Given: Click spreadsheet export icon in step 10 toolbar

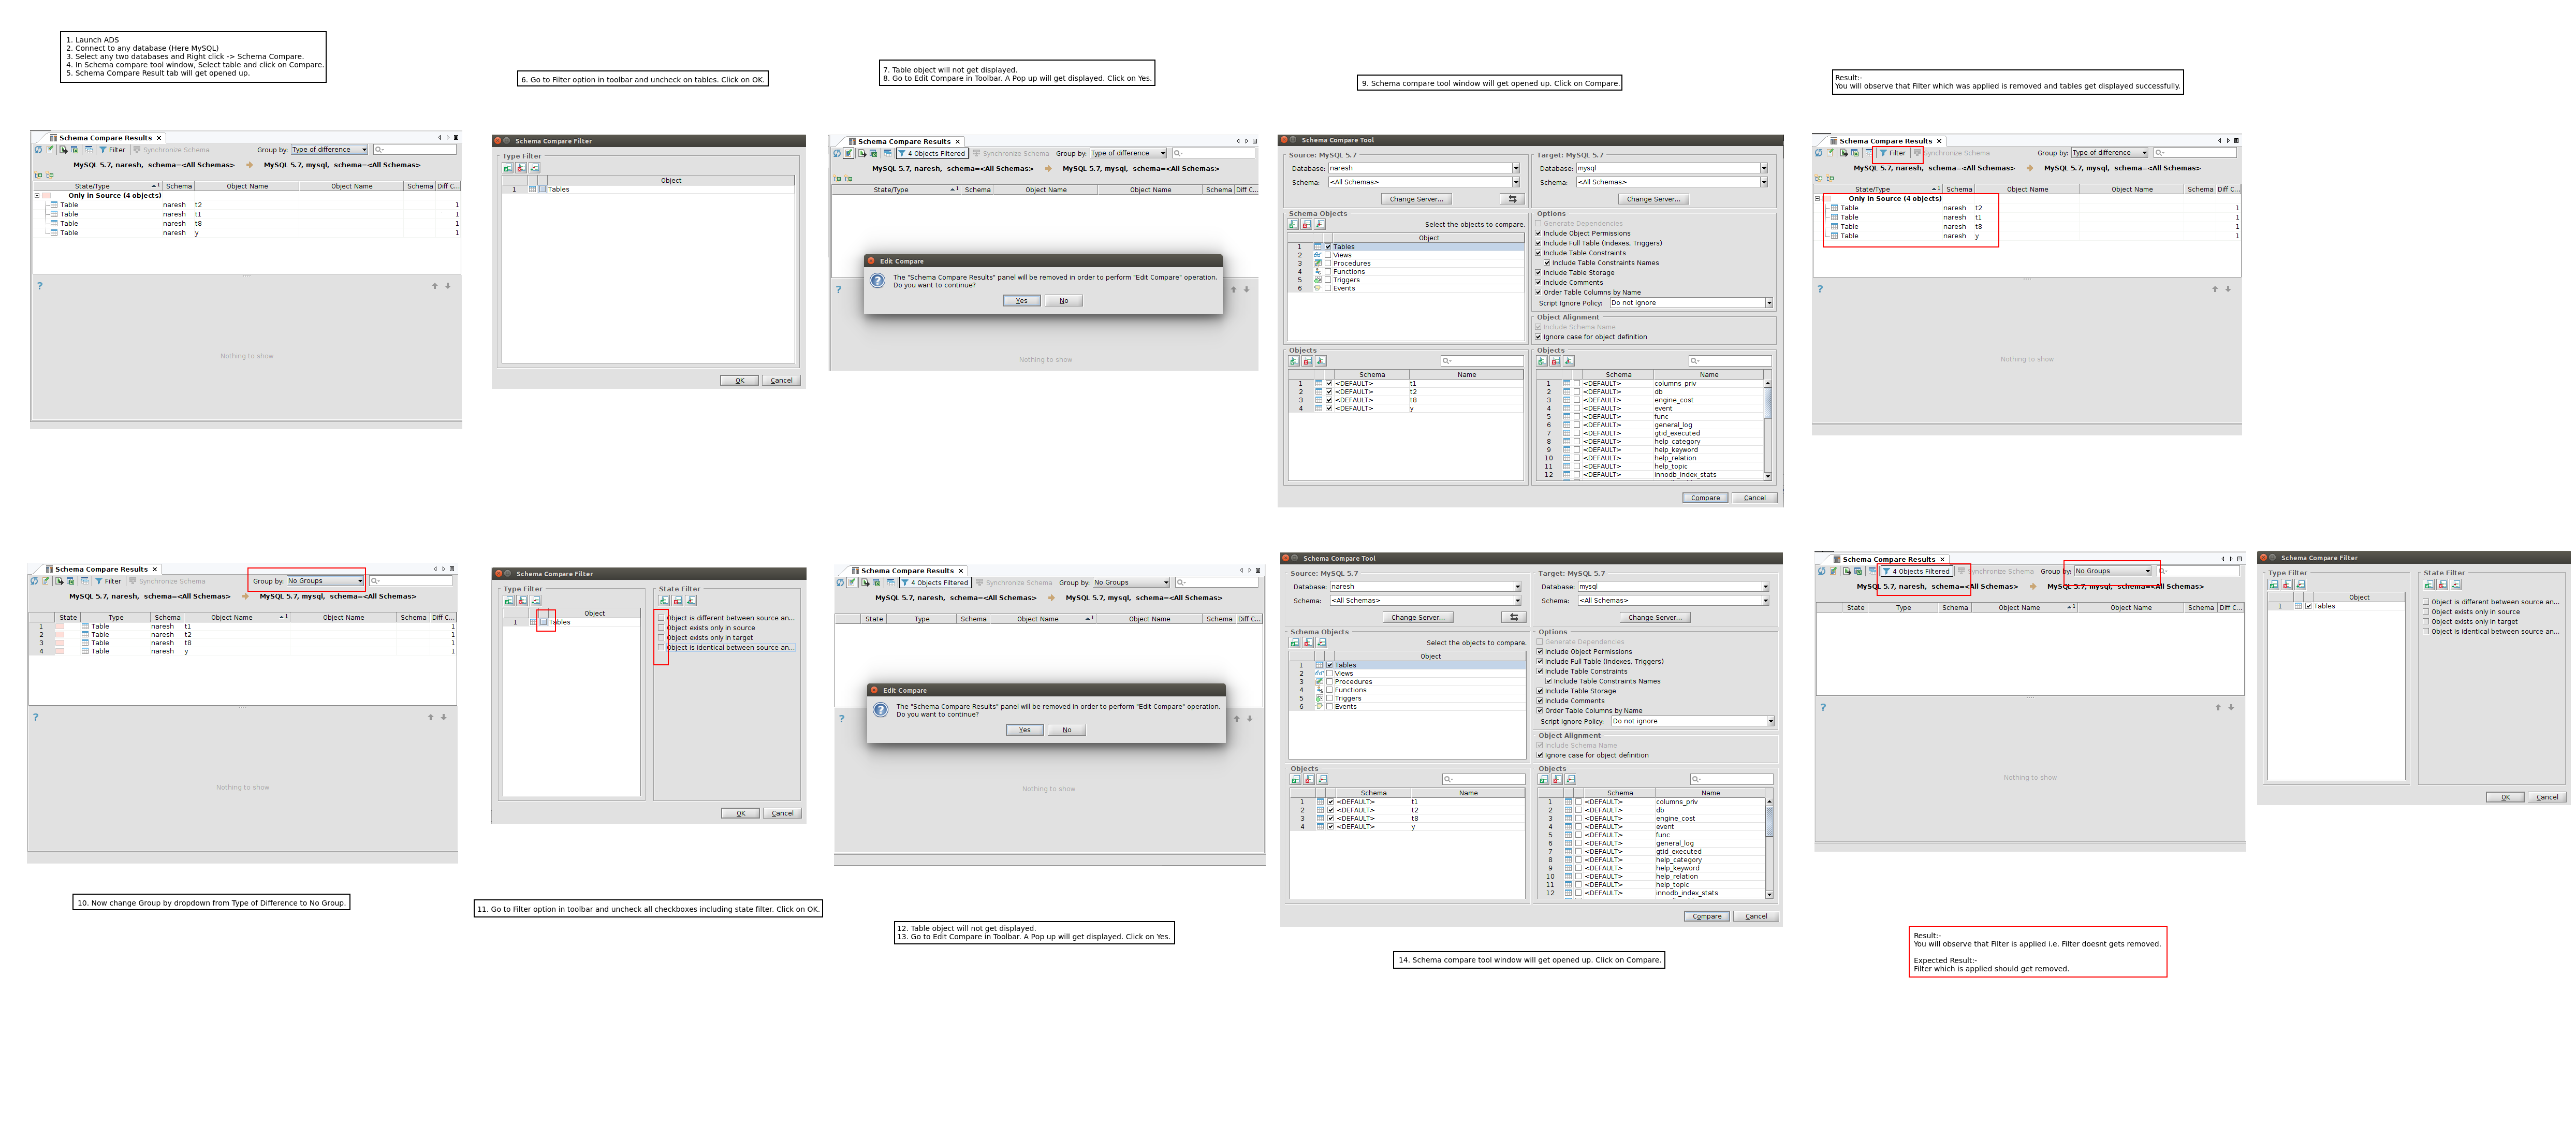Looking at the screenshot, I should tap(70, 581).
